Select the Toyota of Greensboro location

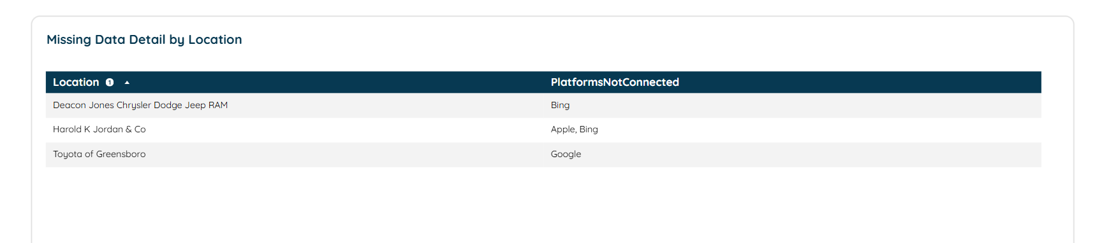click(x=99, y=154)
